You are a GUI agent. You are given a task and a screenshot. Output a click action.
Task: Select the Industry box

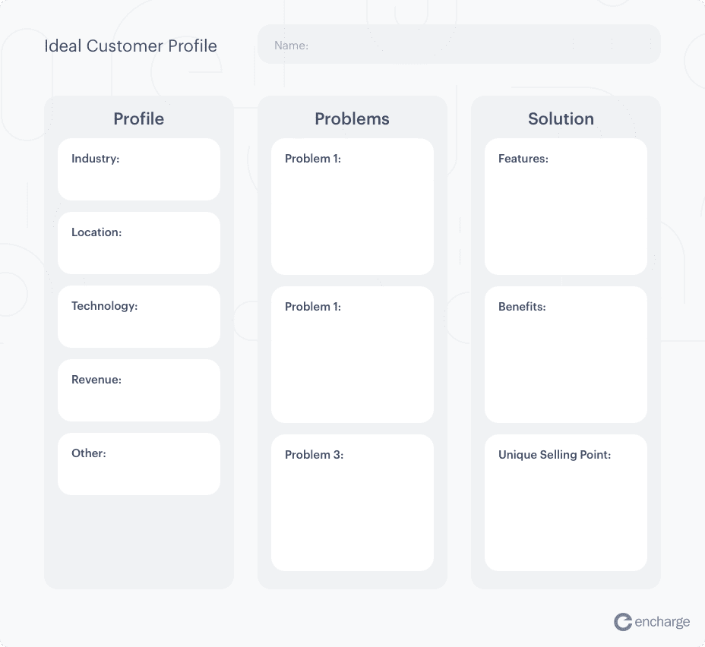(x=139, y=169)
